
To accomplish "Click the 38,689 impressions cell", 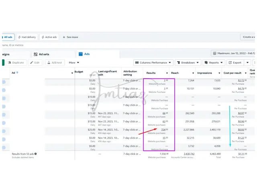I will pyautogui.click(x=217, y=138).
